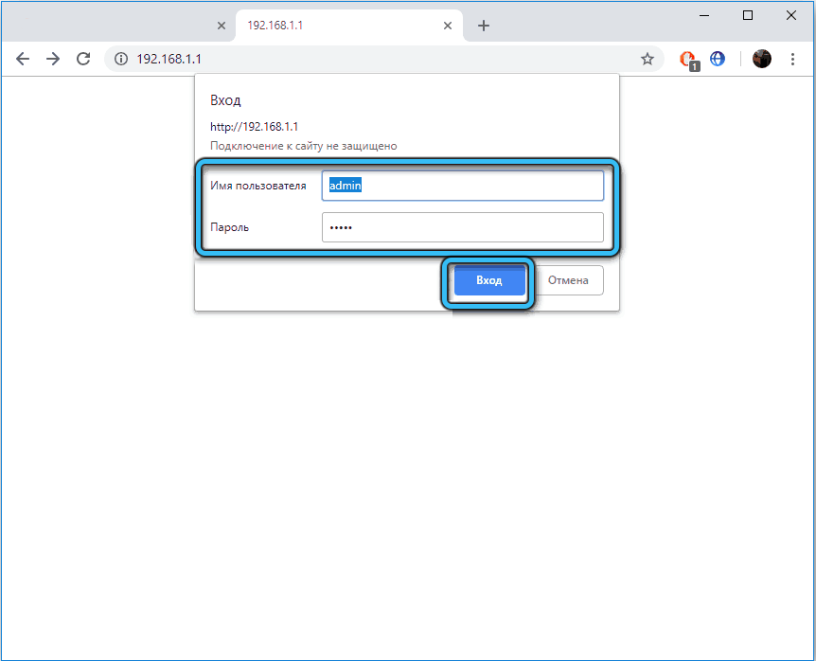Click the Имя пользователя username field
Viewport: 816px width, 661px height.
click(x=462, y=186)
